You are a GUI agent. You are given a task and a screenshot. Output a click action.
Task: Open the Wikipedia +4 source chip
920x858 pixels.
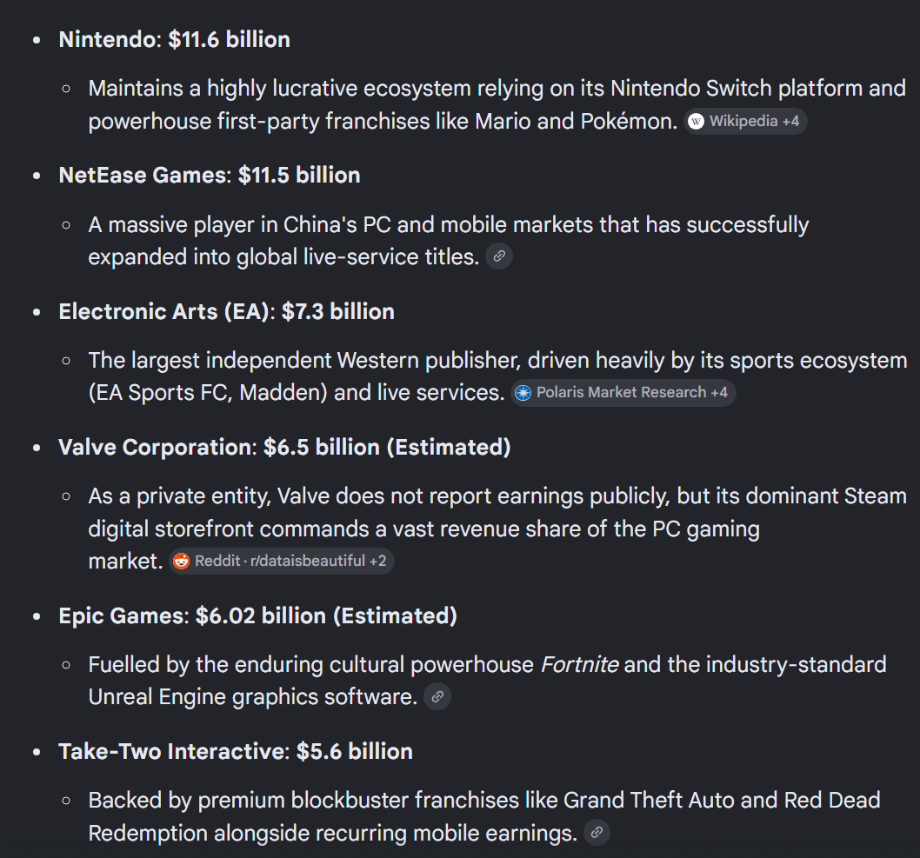[745, 122]
